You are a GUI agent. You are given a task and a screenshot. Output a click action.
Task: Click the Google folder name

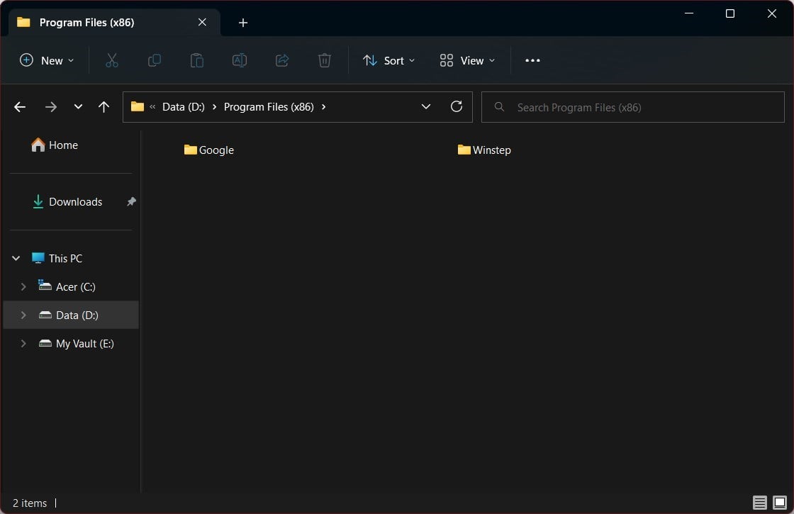[216, 150]
